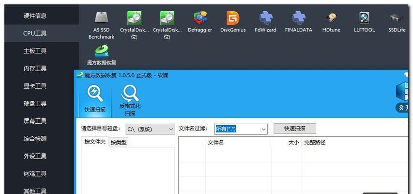Click the 所有(*.*) filter text field

(x=237, y=129)
